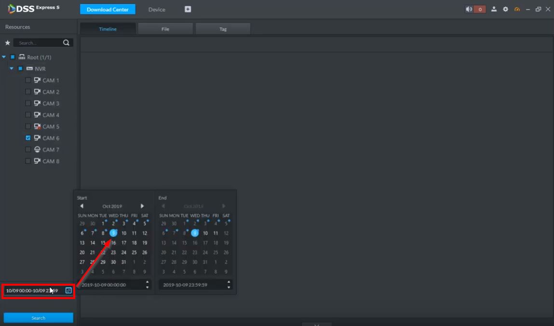Click the CAM 3 camera icon
This screenshot has width=554, height=326.
pos(37,103)
